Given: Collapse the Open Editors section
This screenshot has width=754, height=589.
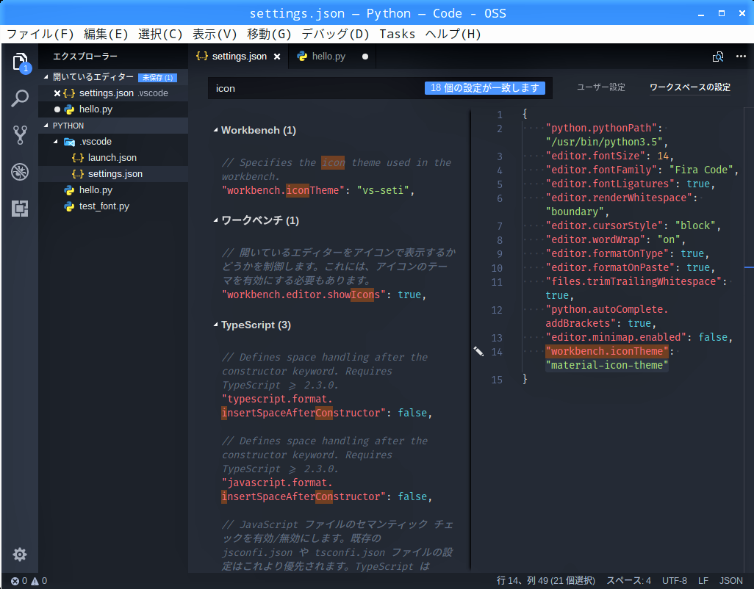Looking at the screenshot, I should coord(46,77).
